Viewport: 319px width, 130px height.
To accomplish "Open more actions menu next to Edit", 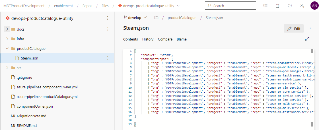I will click(x=310, y=29).
